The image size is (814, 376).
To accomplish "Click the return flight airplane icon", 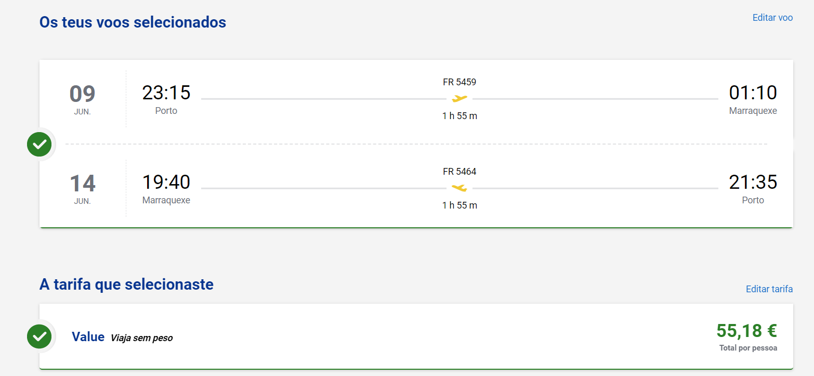I will click(459, 188).
